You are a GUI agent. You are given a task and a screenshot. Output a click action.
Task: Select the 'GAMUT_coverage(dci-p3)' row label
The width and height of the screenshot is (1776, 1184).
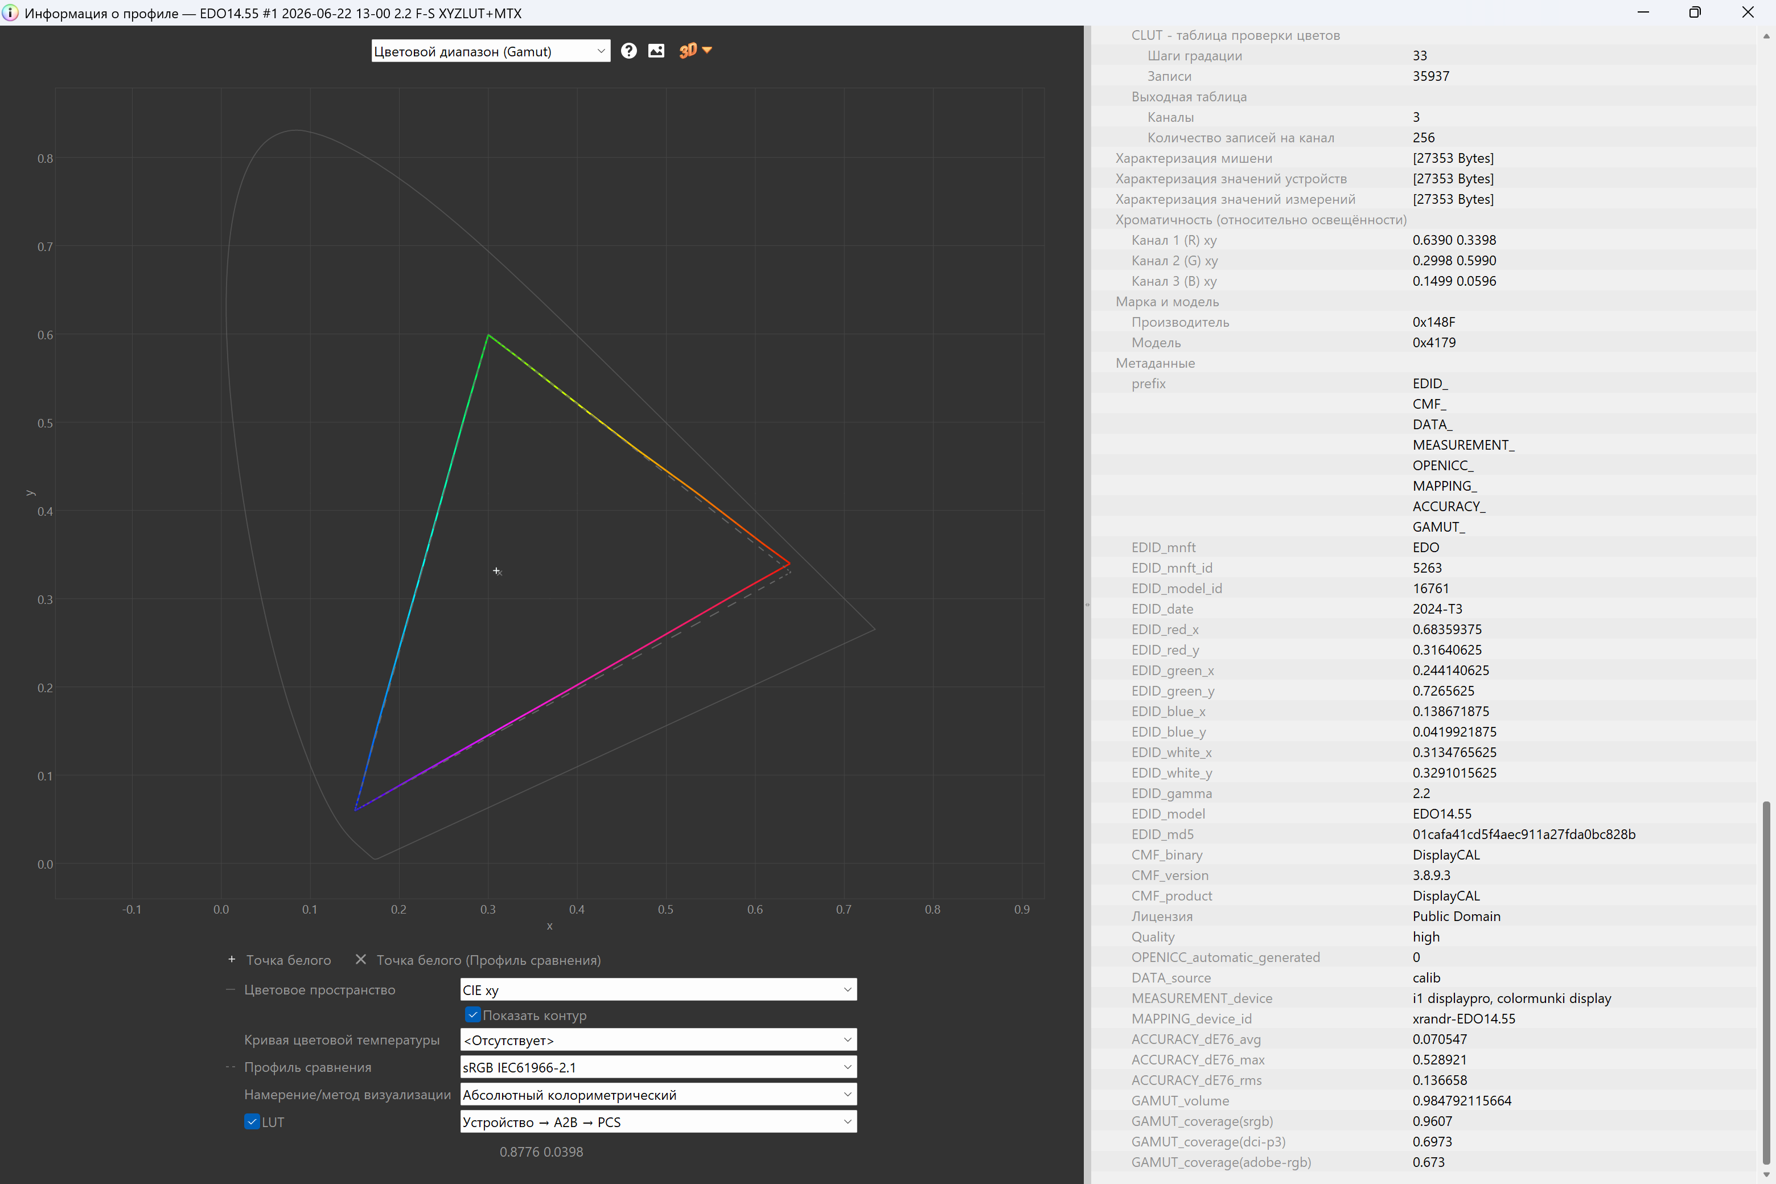point(1208,1142)
